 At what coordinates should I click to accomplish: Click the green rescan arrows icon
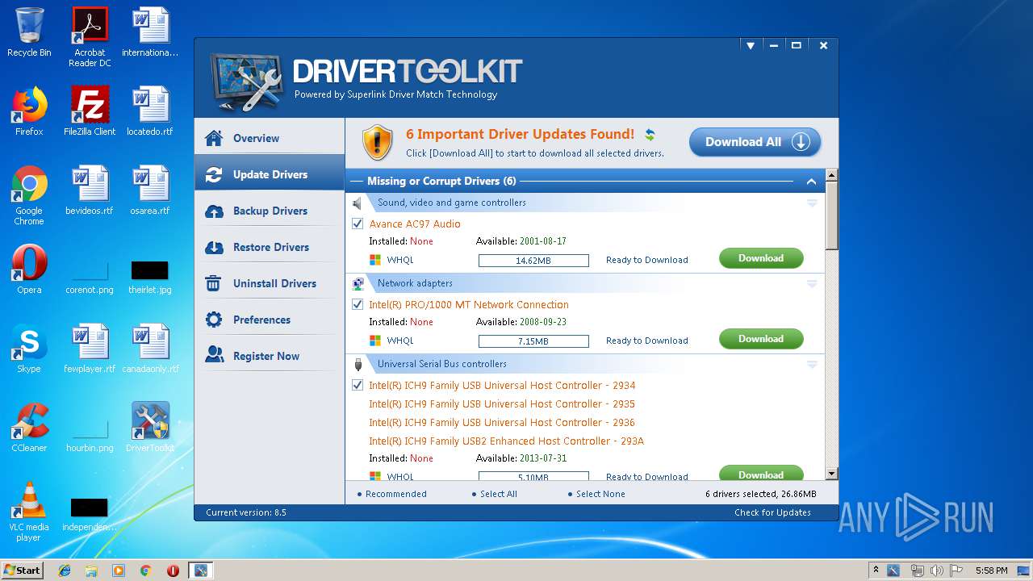pyautogui.click(x=650, y=135)
